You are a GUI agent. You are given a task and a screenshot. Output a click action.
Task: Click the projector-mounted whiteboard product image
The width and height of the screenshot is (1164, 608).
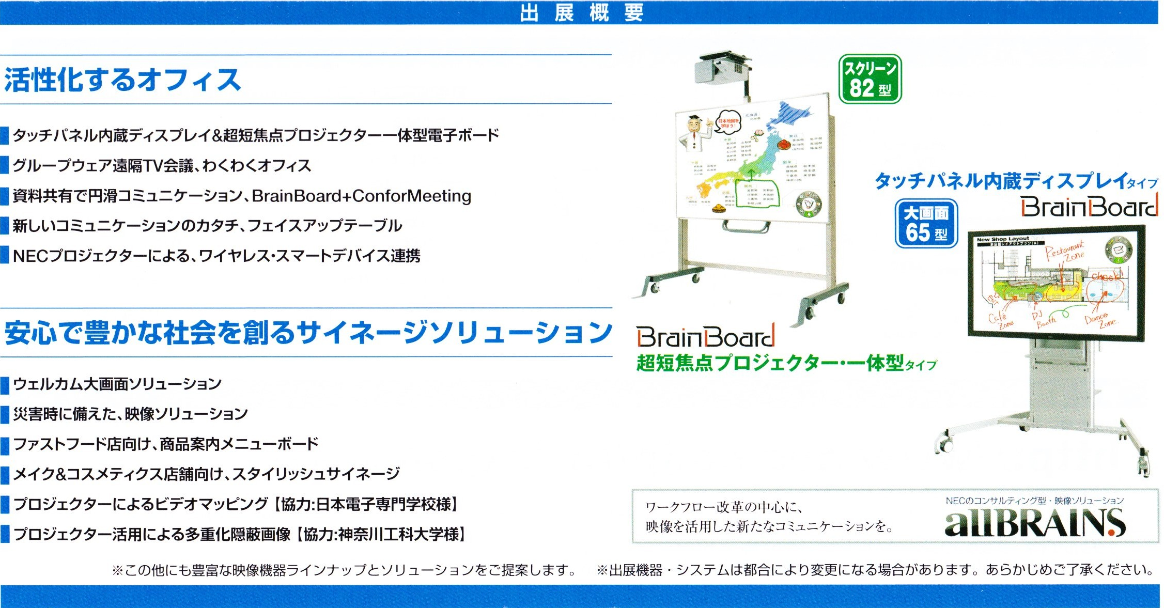pos(741,189)
